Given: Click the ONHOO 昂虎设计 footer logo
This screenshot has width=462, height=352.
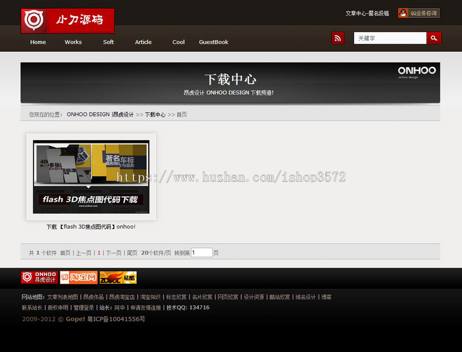Looking at the screenshot, I should (40, 277).
